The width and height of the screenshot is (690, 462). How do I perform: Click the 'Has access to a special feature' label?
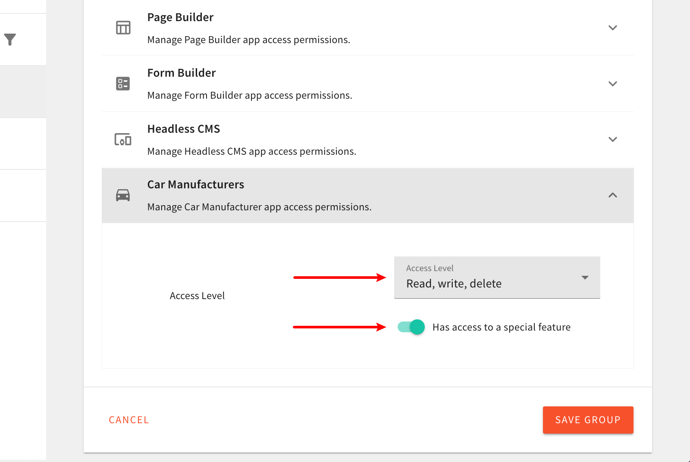tap(501, 328)
